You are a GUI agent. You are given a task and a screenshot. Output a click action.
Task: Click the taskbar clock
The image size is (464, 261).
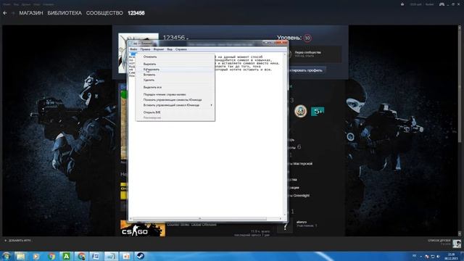click(451, 256)
